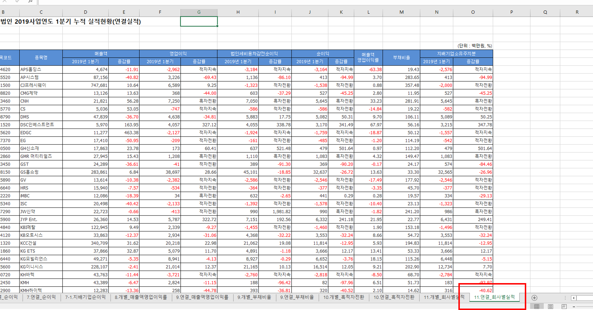
Task: Select column D header
Action: [85, 12]
